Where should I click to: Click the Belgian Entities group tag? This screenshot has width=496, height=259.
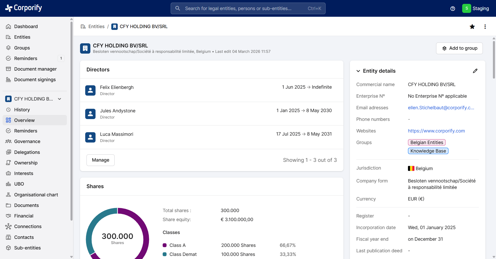tap(427, 143)
